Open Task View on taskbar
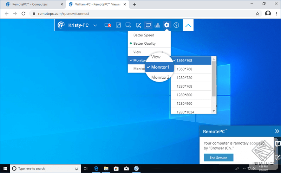Image resolution: width=281 pixels, height=173 pixels. click(86, 168)
